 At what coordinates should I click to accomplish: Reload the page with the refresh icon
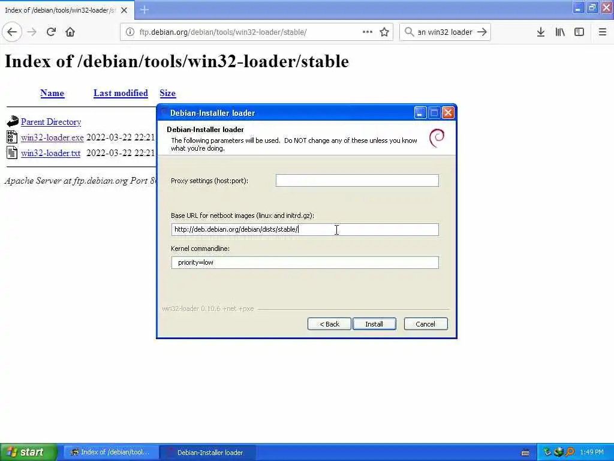[51, 32]
